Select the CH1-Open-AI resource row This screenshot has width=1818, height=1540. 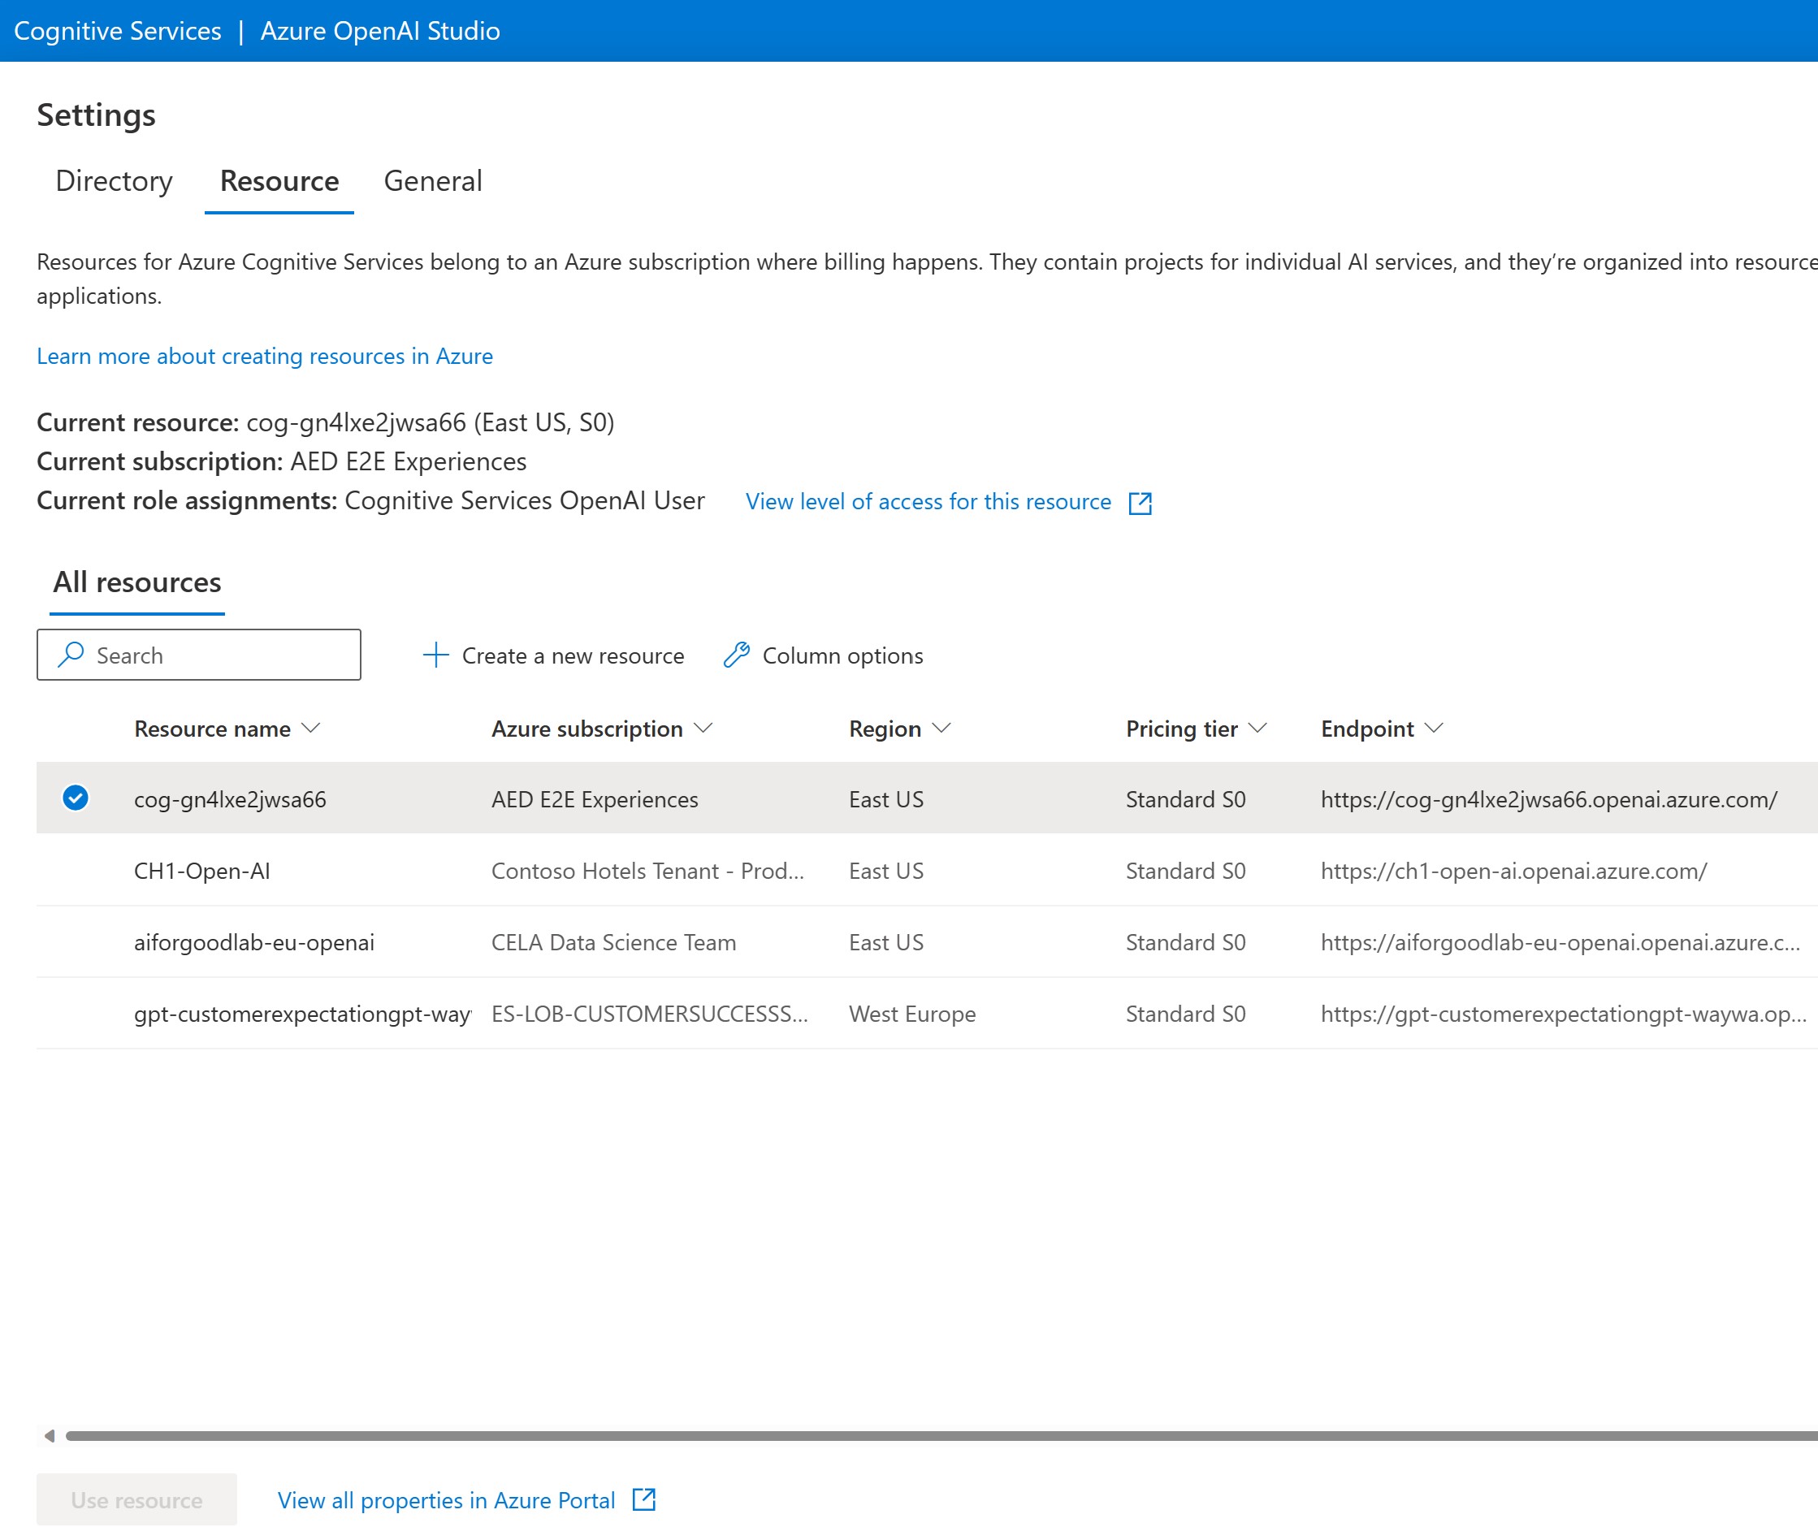click(202, 871)
